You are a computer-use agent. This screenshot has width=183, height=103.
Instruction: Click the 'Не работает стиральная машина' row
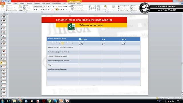(94, 61)
